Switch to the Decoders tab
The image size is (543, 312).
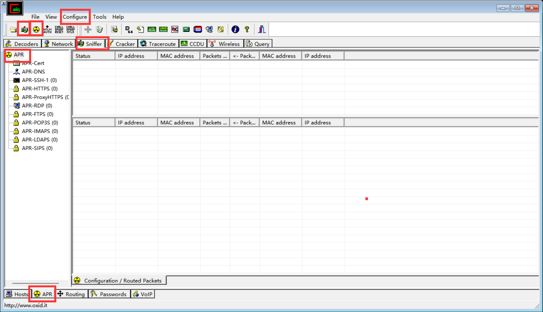[22, 44]
